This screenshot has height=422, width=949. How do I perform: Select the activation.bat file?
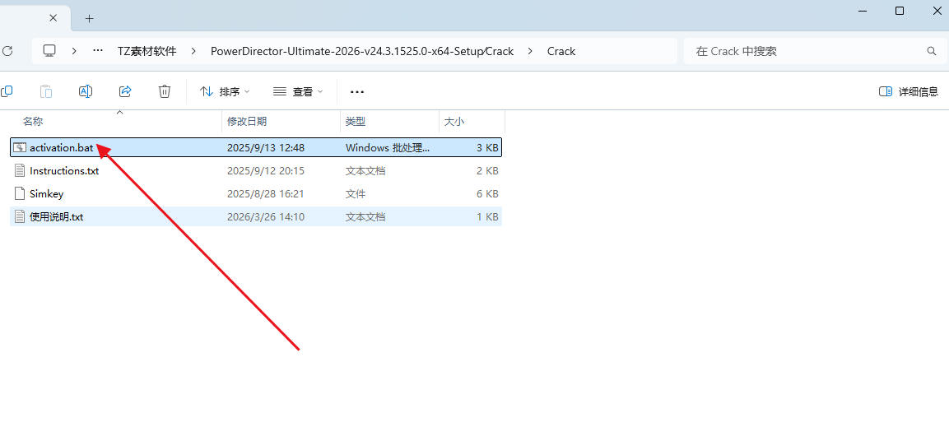tap(256, 147)
